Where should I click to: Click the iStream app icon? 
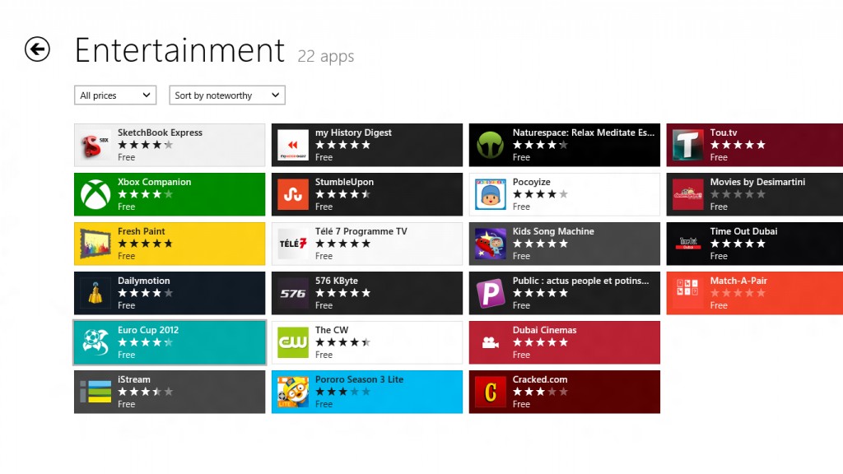95,392
